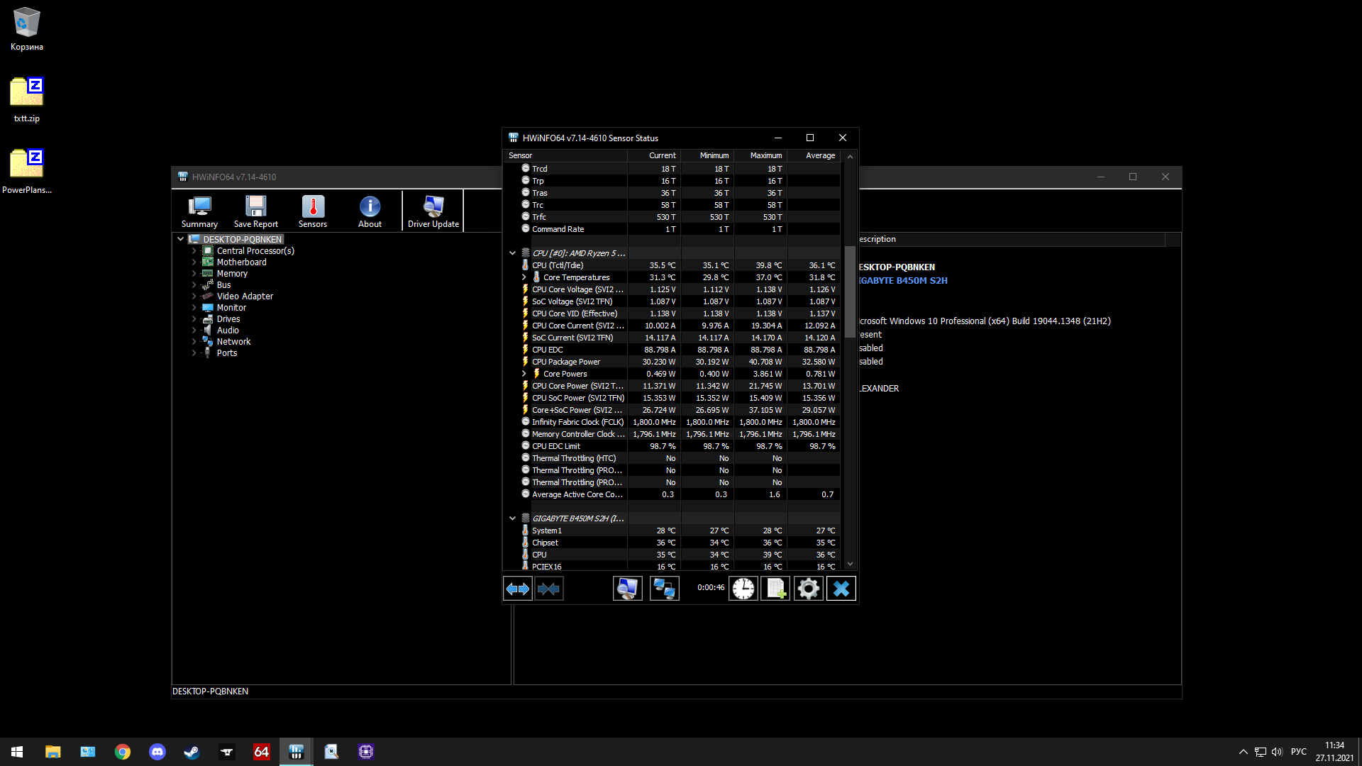The height and width of the screenshot is (766, 1362).
Task: Click the expand sensor window arrows icon
Action: pyautogui.click(x=517, y=589)
